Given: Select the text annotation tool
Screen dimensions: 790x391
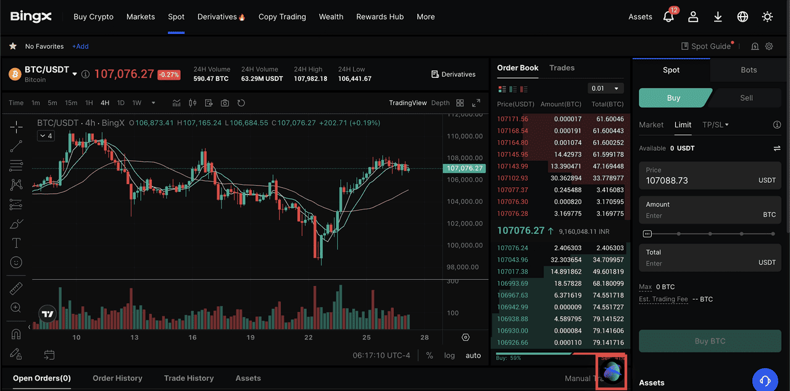Looking at the screenshot, I should [16, 243].
